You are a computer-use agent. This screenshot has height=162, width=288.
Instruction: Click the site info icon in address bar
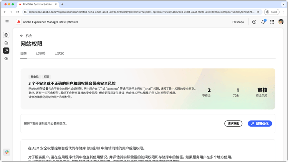click(x=25, y=12)
